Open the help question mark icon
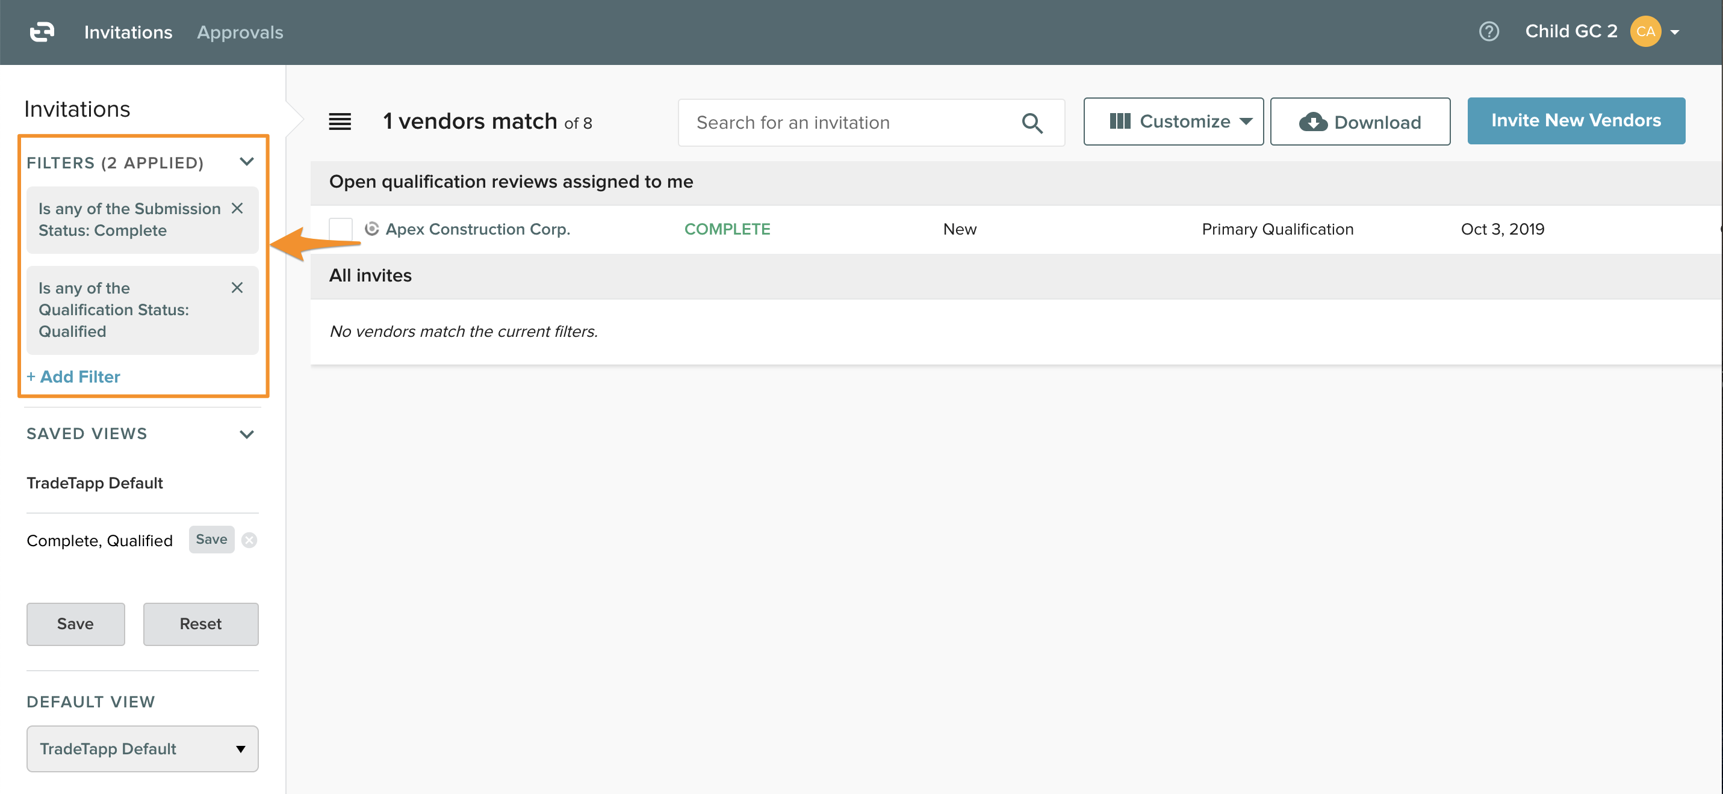Screen dimensions: 1723x794 [x=1488, y=31]
